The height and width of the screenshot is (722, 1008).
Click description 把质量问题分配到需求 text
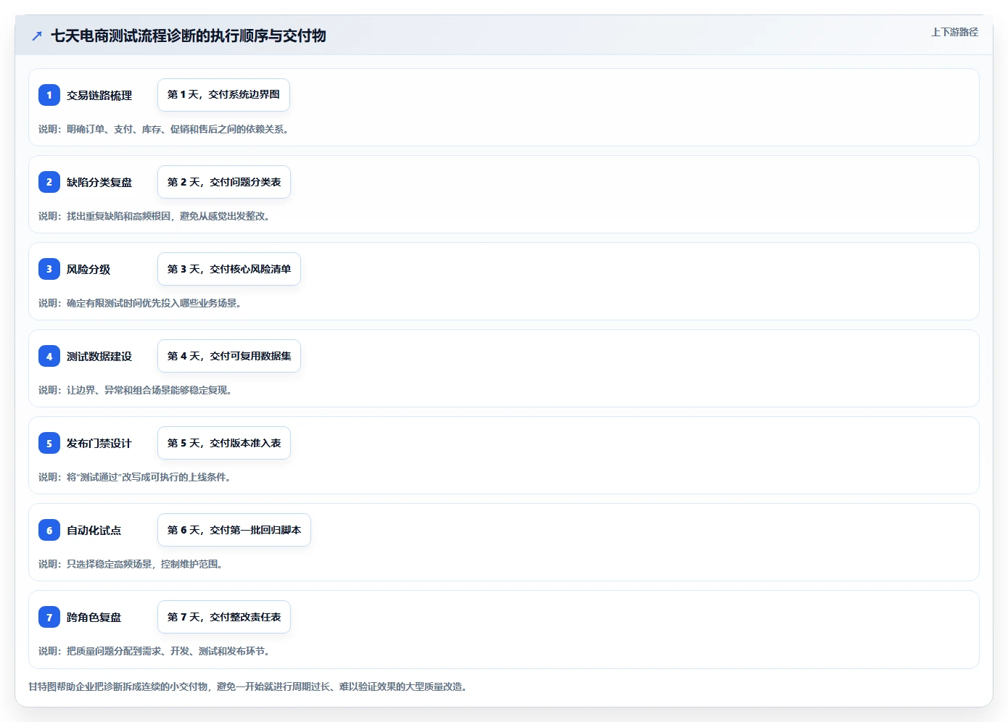[155, 651]
